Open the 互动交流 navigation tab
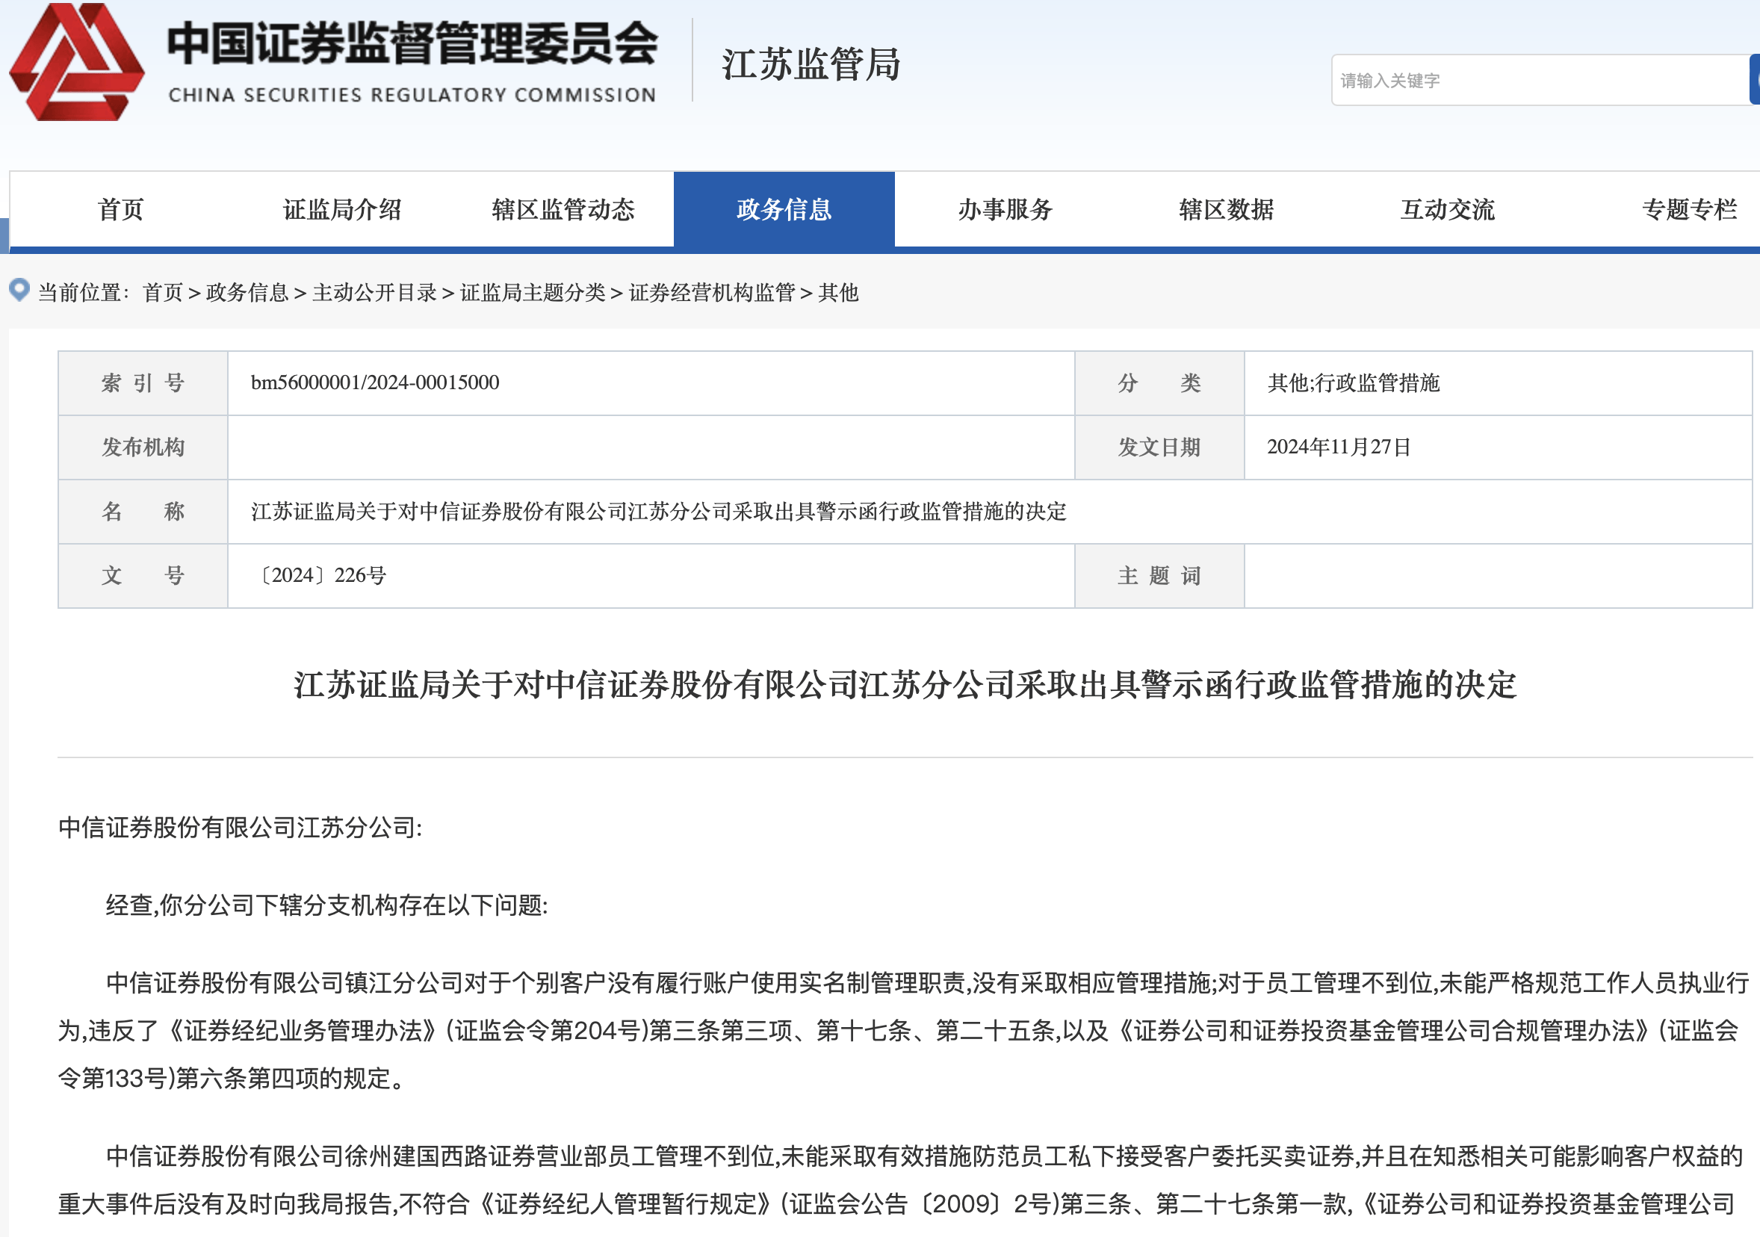 coord(1447,209)
